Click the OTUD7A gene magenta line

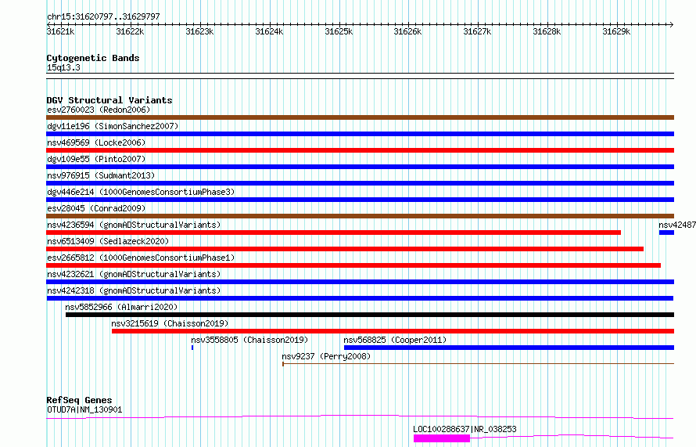click(360, 416)
